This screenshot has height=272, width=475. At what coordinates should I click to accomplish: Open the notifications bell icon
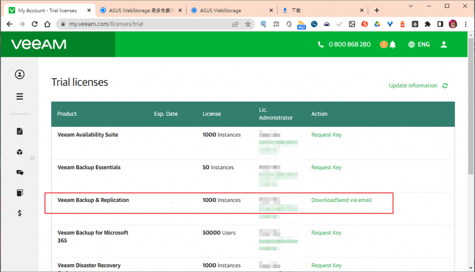point(392,45)
